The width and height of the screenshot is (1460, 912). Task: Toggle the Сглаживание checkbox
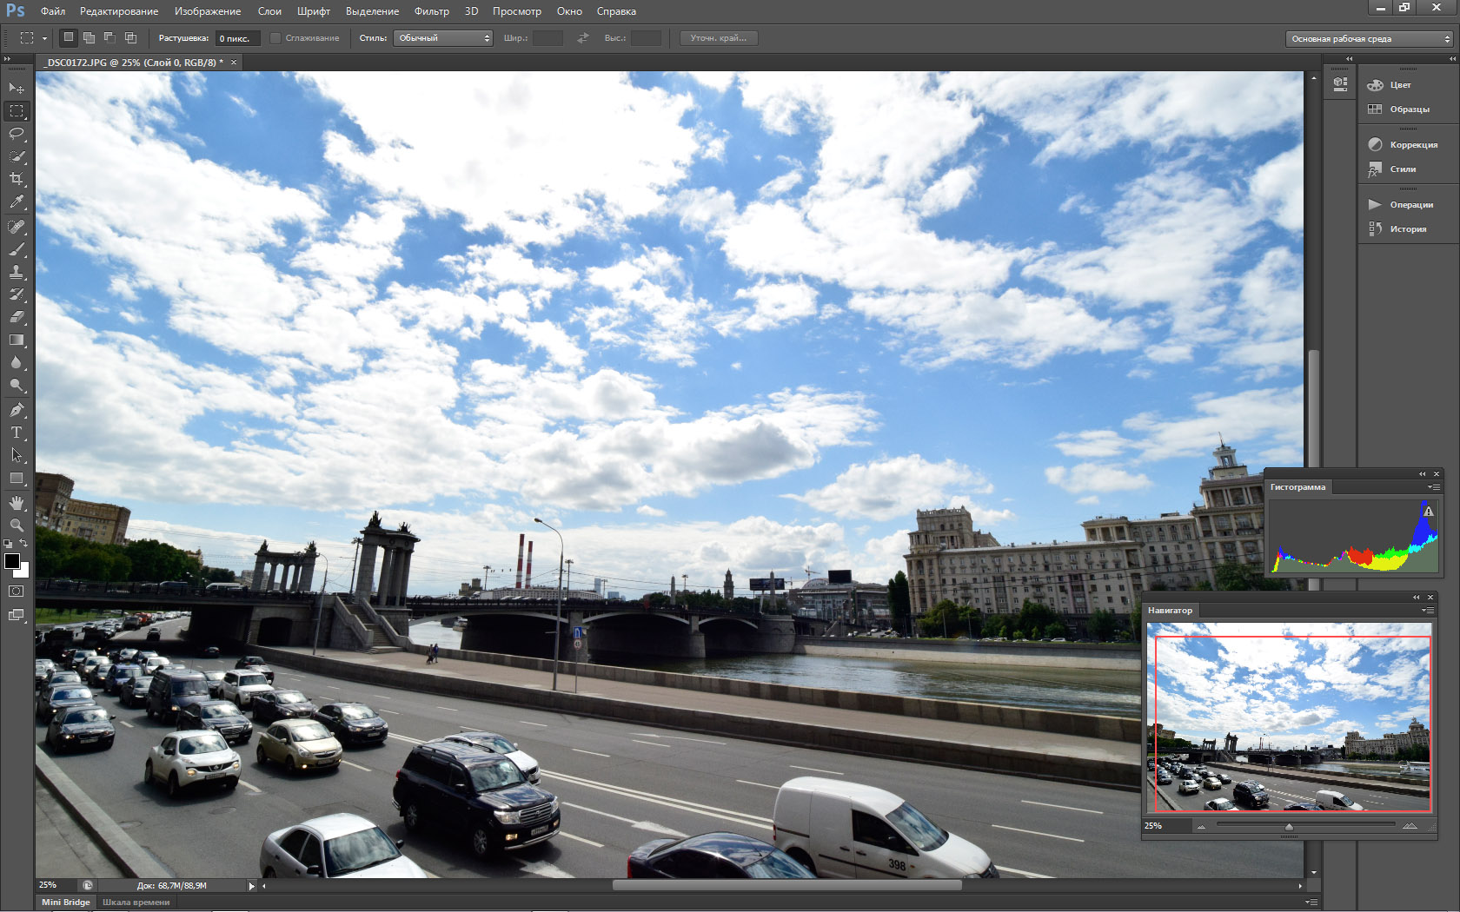pos(275,38)
